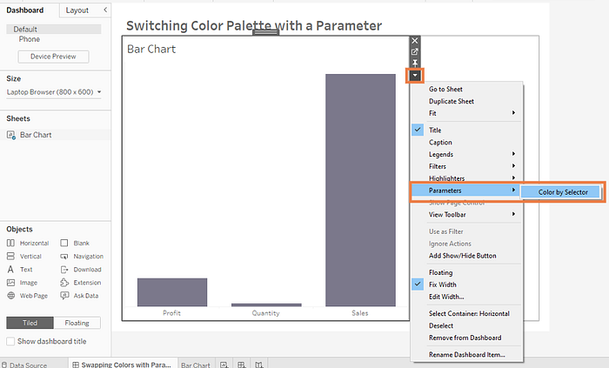This screenshot has width=609, height=368.
Task: Toggle Show dashboard title checkbox
Action: coord(10,341)
